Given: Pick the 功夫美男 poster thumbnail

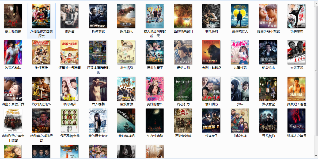Looking at the screenshot, I should click(297, 16).
